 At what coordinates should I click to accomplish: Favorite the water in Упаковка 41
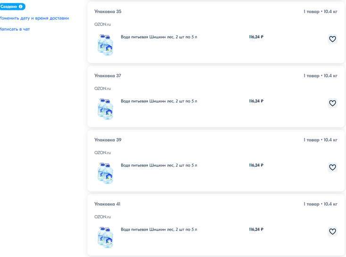332,232
